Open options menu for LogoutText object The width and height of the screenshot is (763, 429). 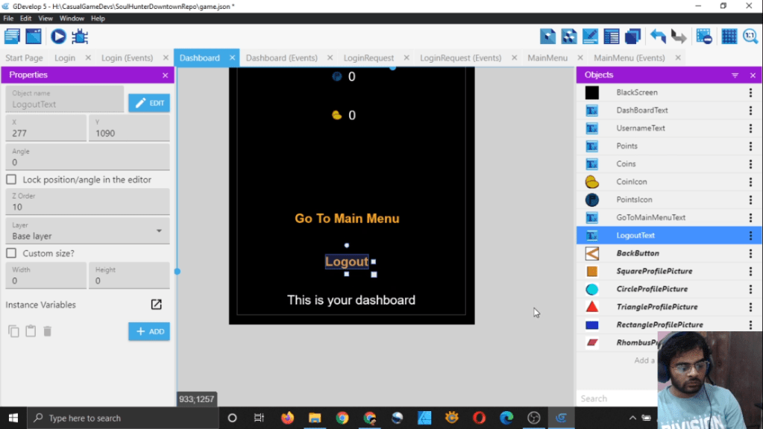click(x=750, y=236)
